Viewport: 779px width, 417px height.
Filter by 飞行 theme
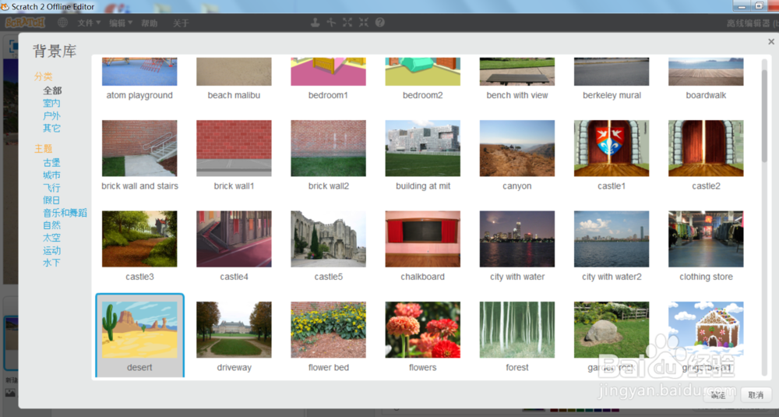[x=51, y=188]
